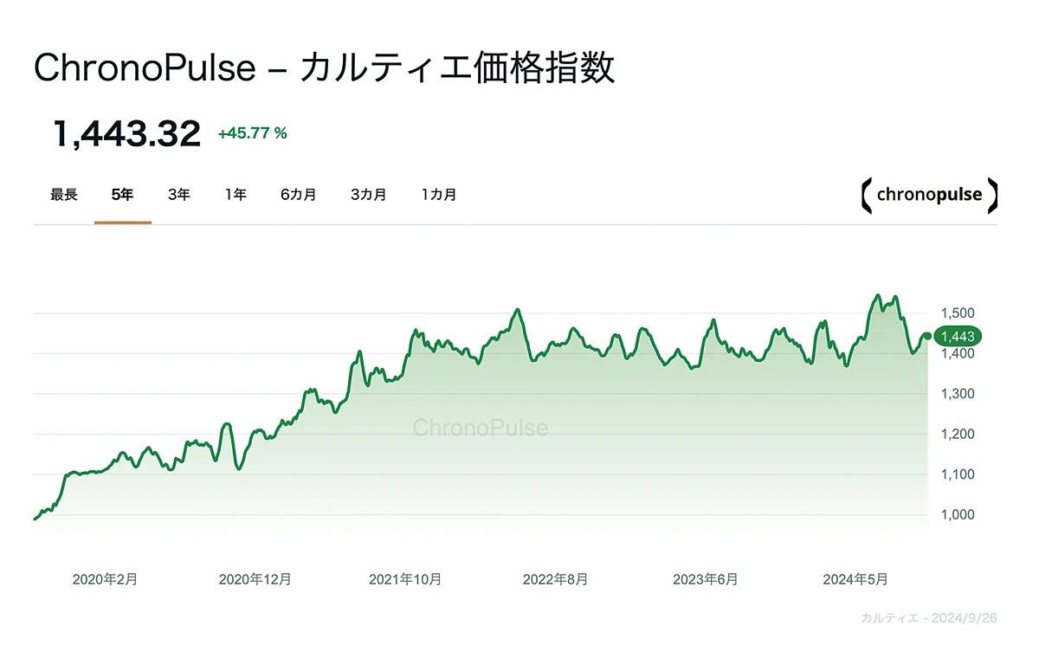Click the 1,500 value on the price axis

(956, 313)
